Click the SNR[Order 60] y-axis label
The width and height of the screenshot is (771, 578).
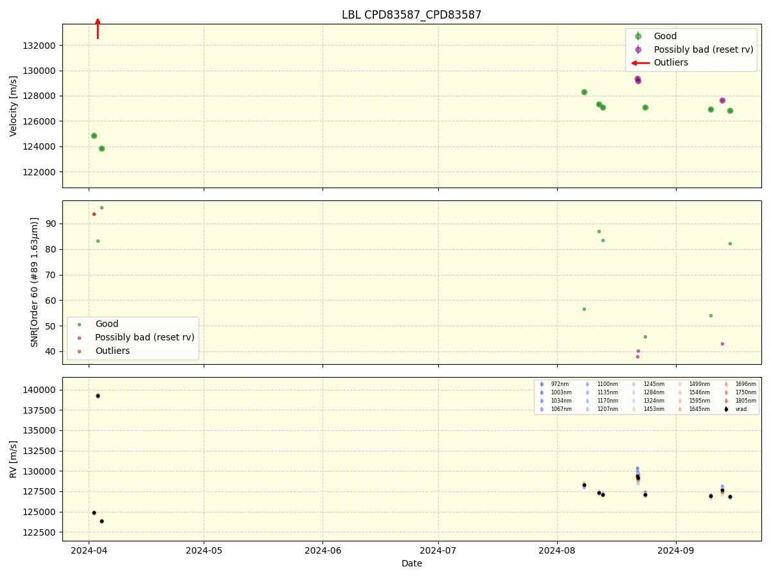(35, 282)
